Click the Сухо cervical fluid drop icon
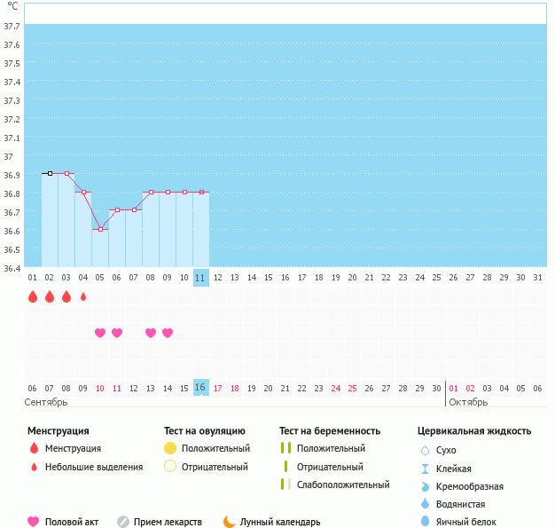 425,450
